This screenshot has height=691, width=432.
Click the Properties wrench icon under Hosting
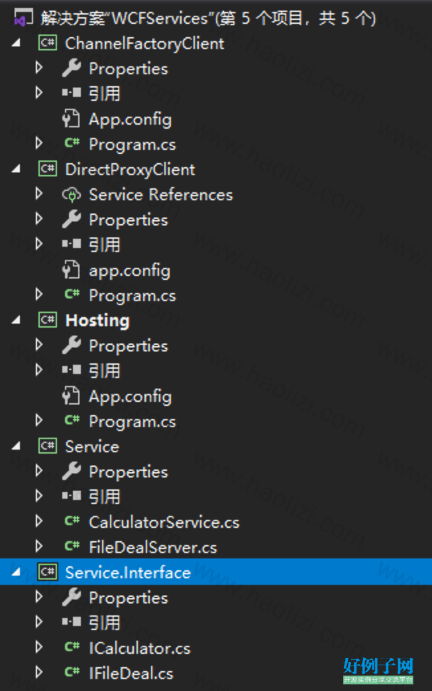[72, 345]
